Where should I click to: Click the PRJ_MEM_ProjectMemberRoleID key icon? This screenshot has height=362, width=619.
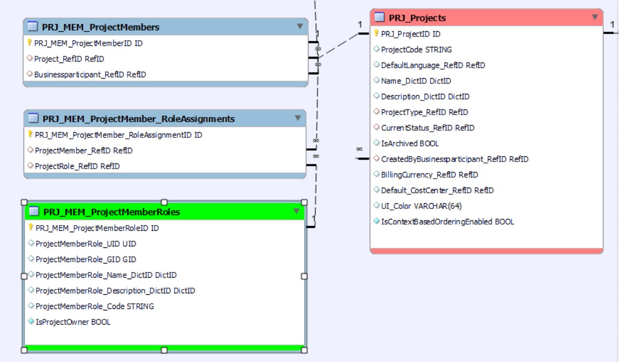pos(31,228)
